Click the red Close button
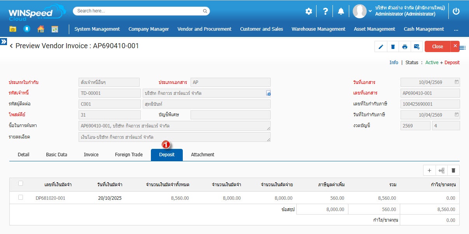This screenshot has width=469, height=234. (x=437, y=47)
